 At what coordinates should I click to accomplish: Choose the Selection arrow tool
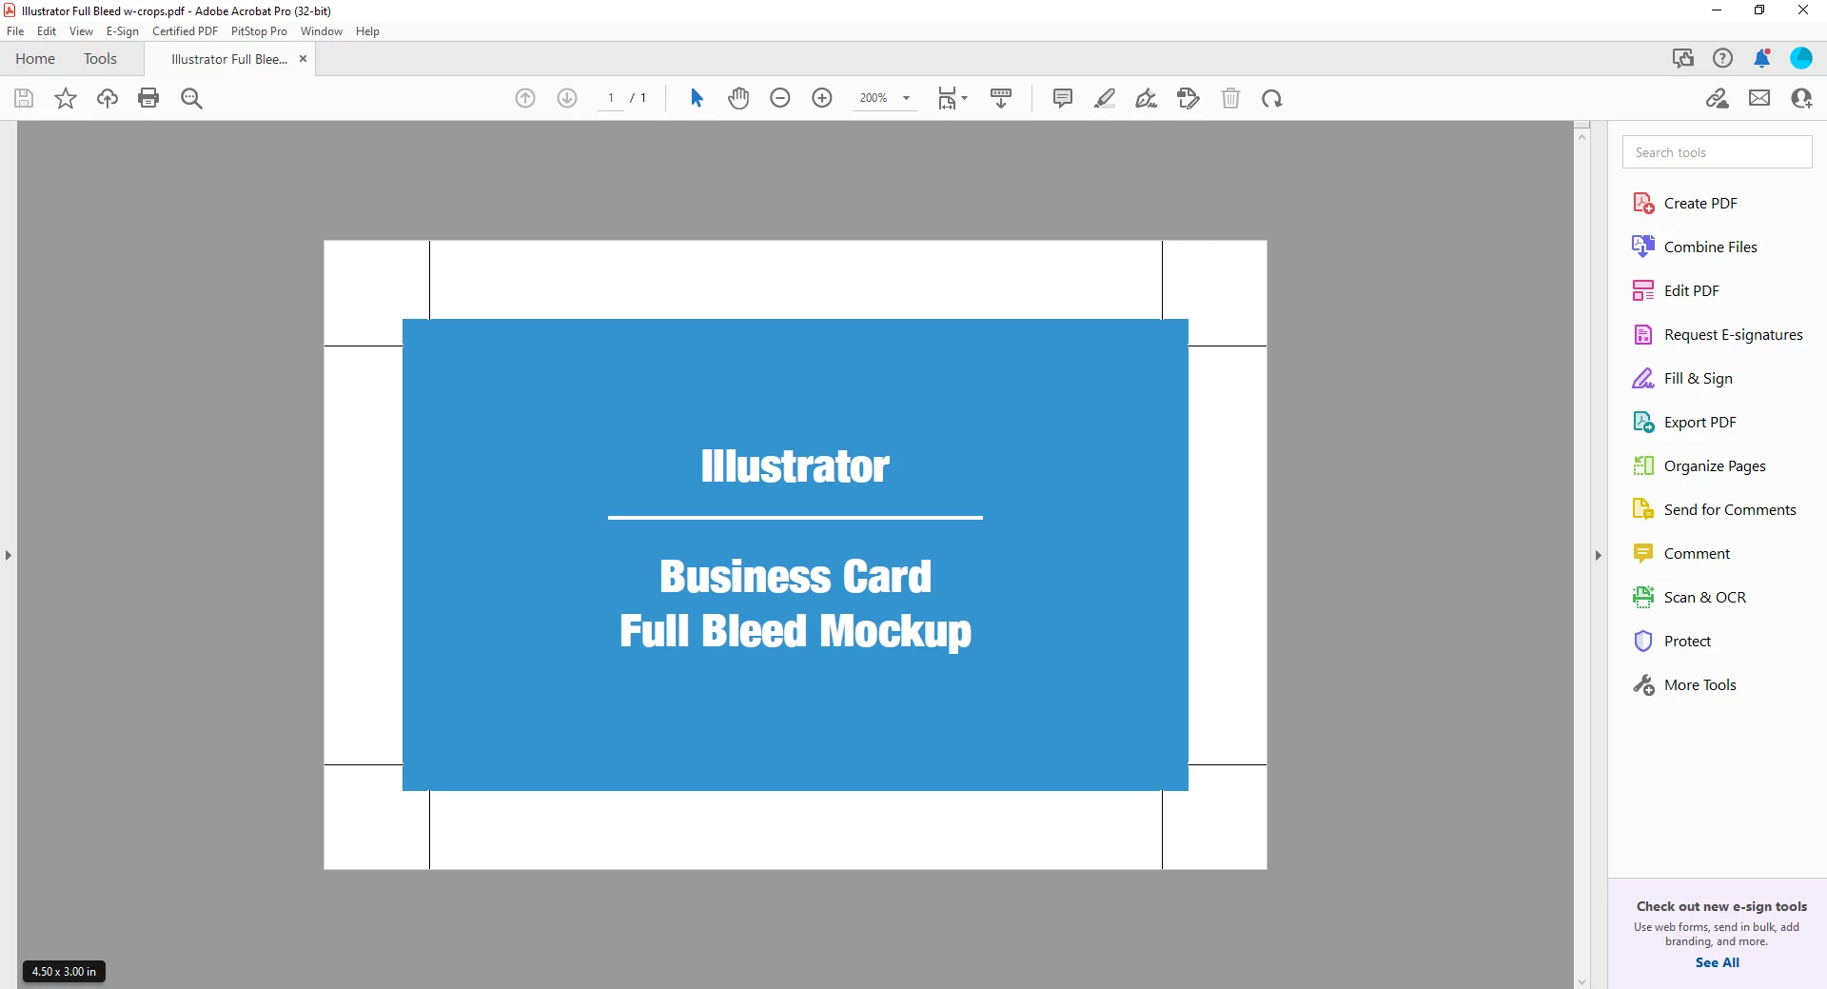click(x=697, y=98)
